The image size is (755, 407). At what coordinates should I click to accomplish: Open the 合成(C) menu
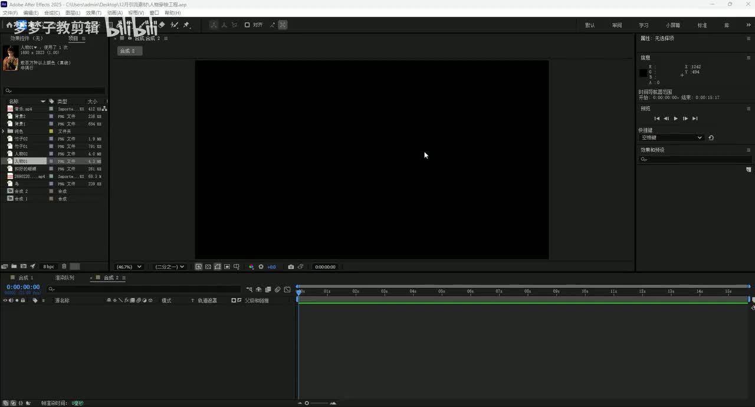coord(52,12)
